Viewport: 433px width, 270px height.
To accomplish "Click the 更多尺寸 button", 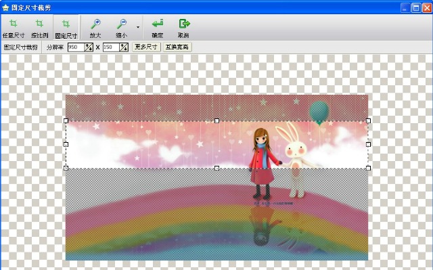I will point(146,47).
